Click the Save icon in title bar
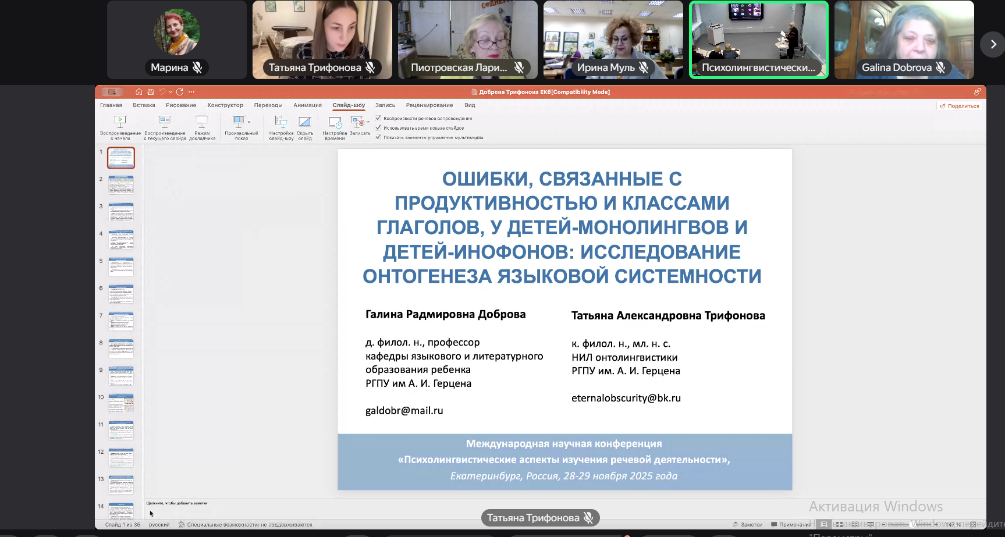1005x537 pixels. click(151, 92)
